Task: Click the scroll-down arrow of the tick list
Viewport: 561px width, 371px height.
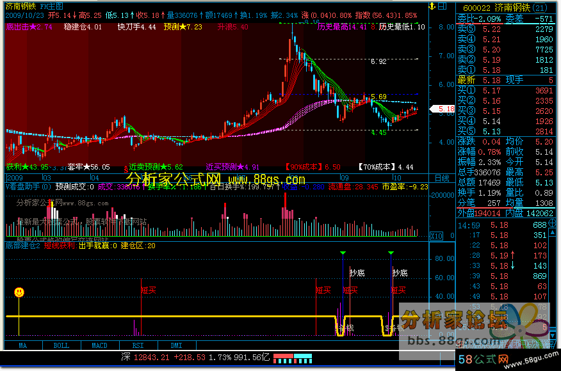Action: tap(553, 336)
